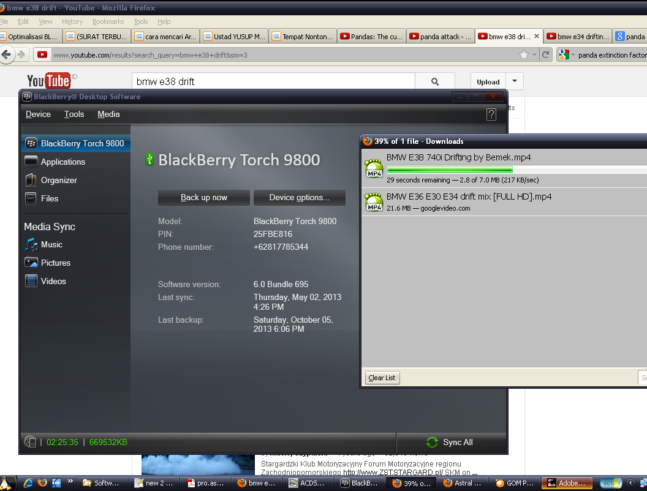Switch to Pandas: The cu... tab
Screen dimensions: 647x491
[x=371, y=37]
